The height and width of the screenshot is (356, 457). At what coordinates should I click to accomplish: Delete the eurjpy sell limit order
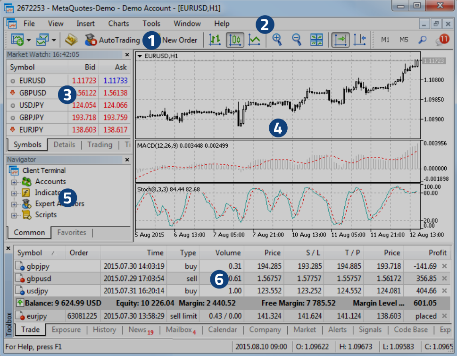444,316
